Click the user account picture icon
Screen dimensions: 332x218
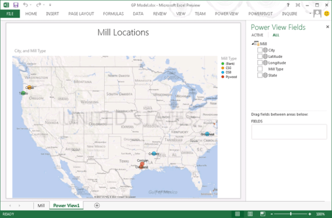tap(317, 14)
